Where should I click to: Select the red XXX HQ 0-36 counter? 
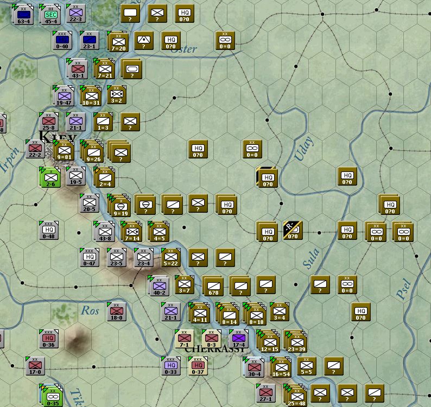pyautogui.click(x=48, y=339)
